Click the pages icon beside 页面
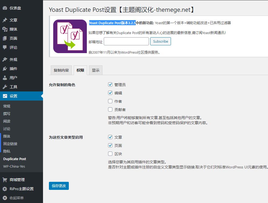268x203 pixels. [x=5, y=38]
